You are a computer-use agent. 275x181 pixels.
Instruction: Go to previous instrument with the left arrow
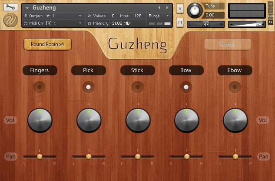(x=159, y=7)
